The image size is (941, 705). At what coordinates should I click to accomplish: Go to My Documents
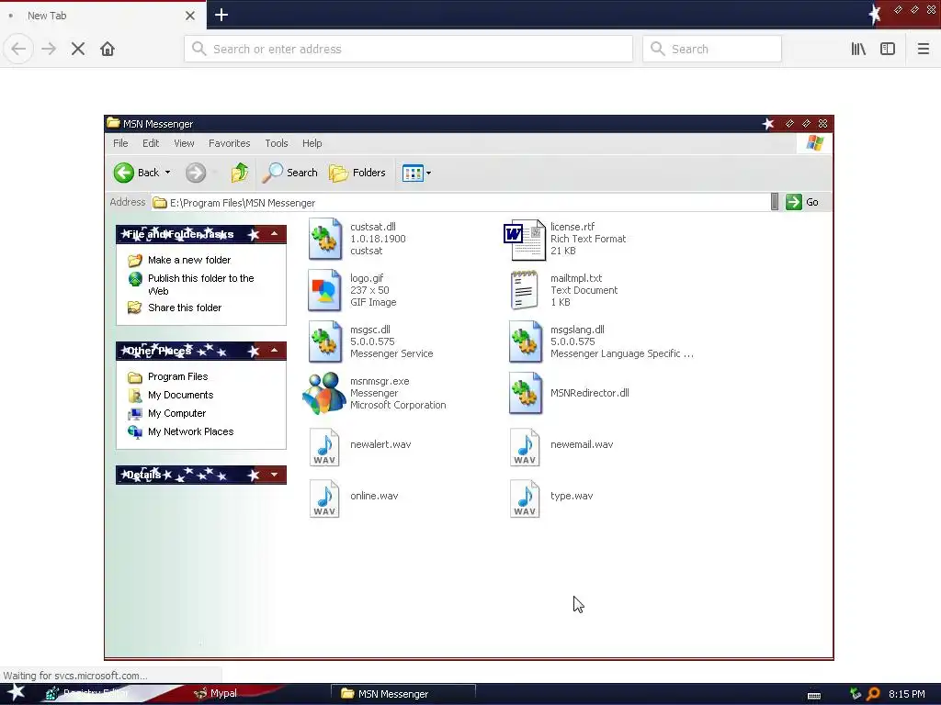click(x=181, y=395)
